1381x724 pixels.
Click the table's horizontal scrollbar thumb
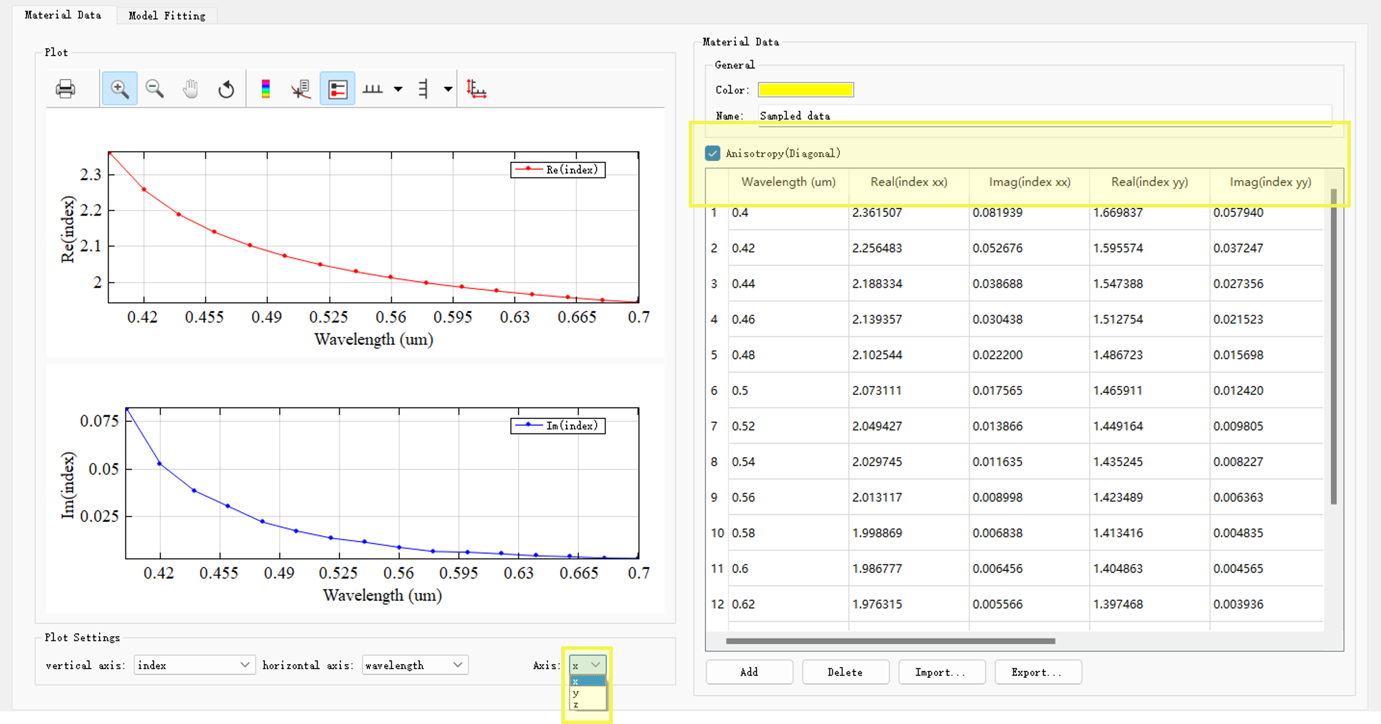890,641
